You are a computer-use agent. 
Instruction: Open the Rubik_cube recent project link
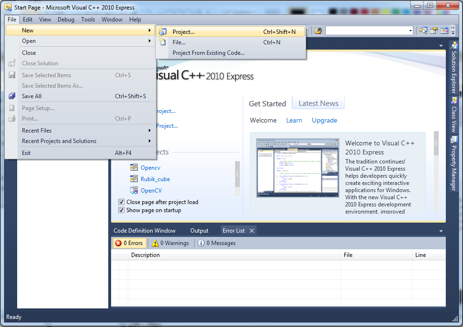155,179
